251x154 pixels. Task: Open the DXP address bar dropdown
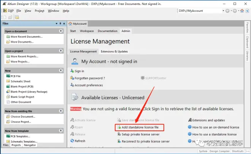point(223,11)
